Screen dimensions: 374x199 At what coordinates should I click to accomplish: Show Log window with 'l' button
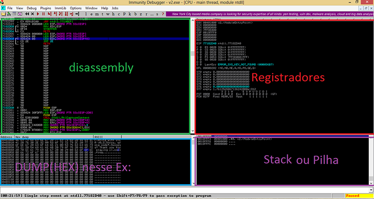(x=86, y=14)
